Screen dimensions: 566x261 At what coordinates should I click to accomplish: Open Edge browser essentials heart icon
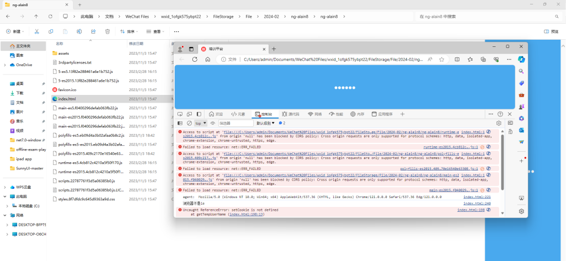496,60
